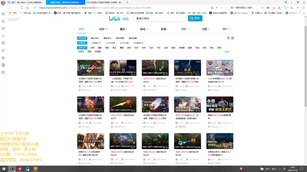Switch to list view results layout
The width and height of the screenshot is (307, 172).
(x=233, y=38)
